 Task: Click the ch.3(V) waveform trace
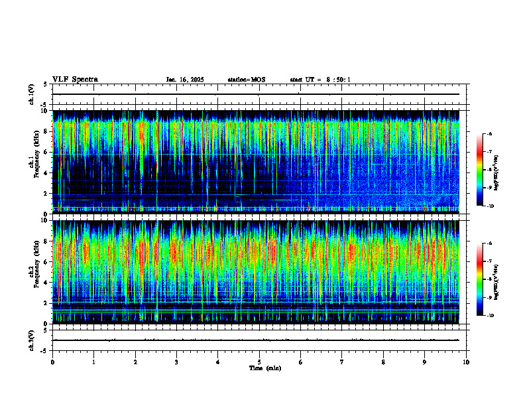click(256, 340)
